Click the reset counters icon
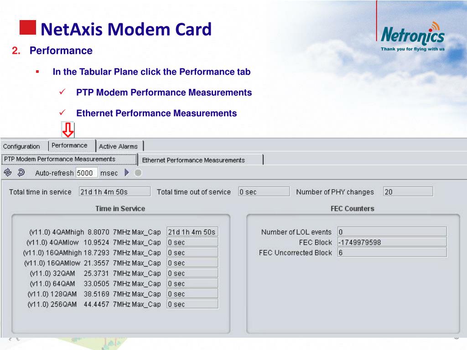This screenshot has height=350, width=467. (21, 172)
